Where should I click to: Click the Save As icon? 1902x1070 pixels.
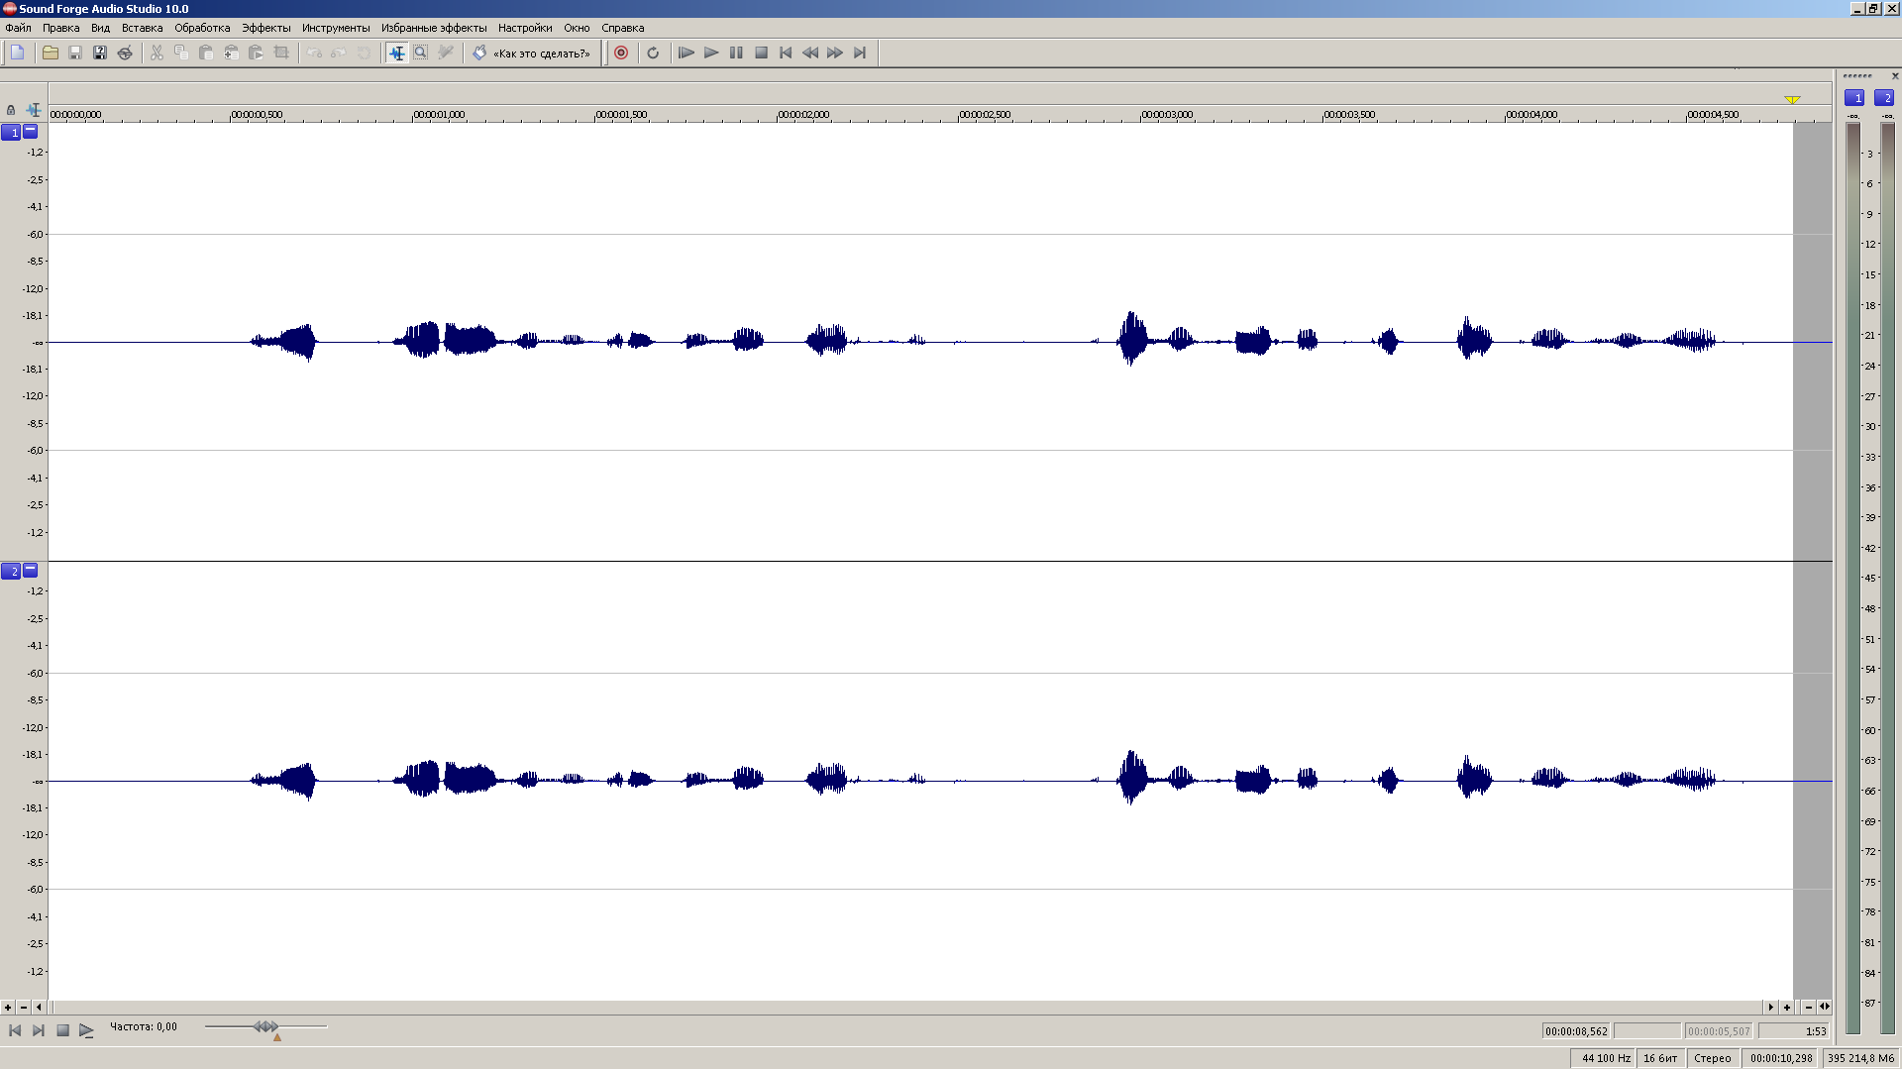[x=100, y=53]
